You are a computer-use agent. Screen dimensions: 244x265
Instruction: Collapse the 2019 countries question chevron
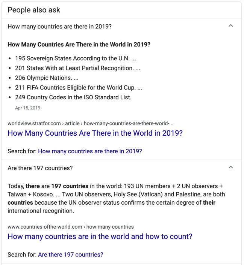[x=230, y=26]
